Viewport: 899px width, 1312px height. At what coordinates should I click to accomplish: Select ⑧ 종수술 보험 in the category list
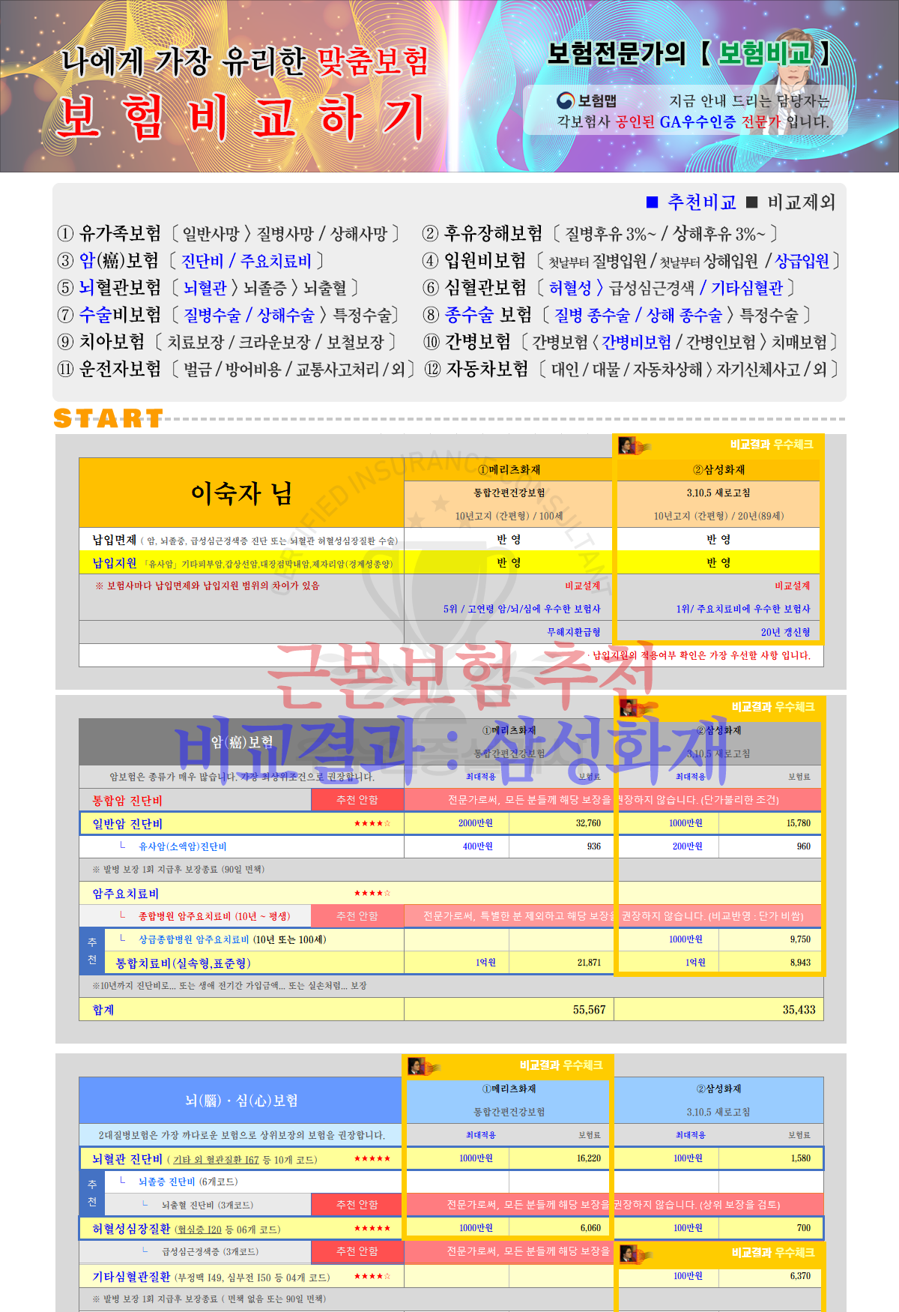[477, 315]
